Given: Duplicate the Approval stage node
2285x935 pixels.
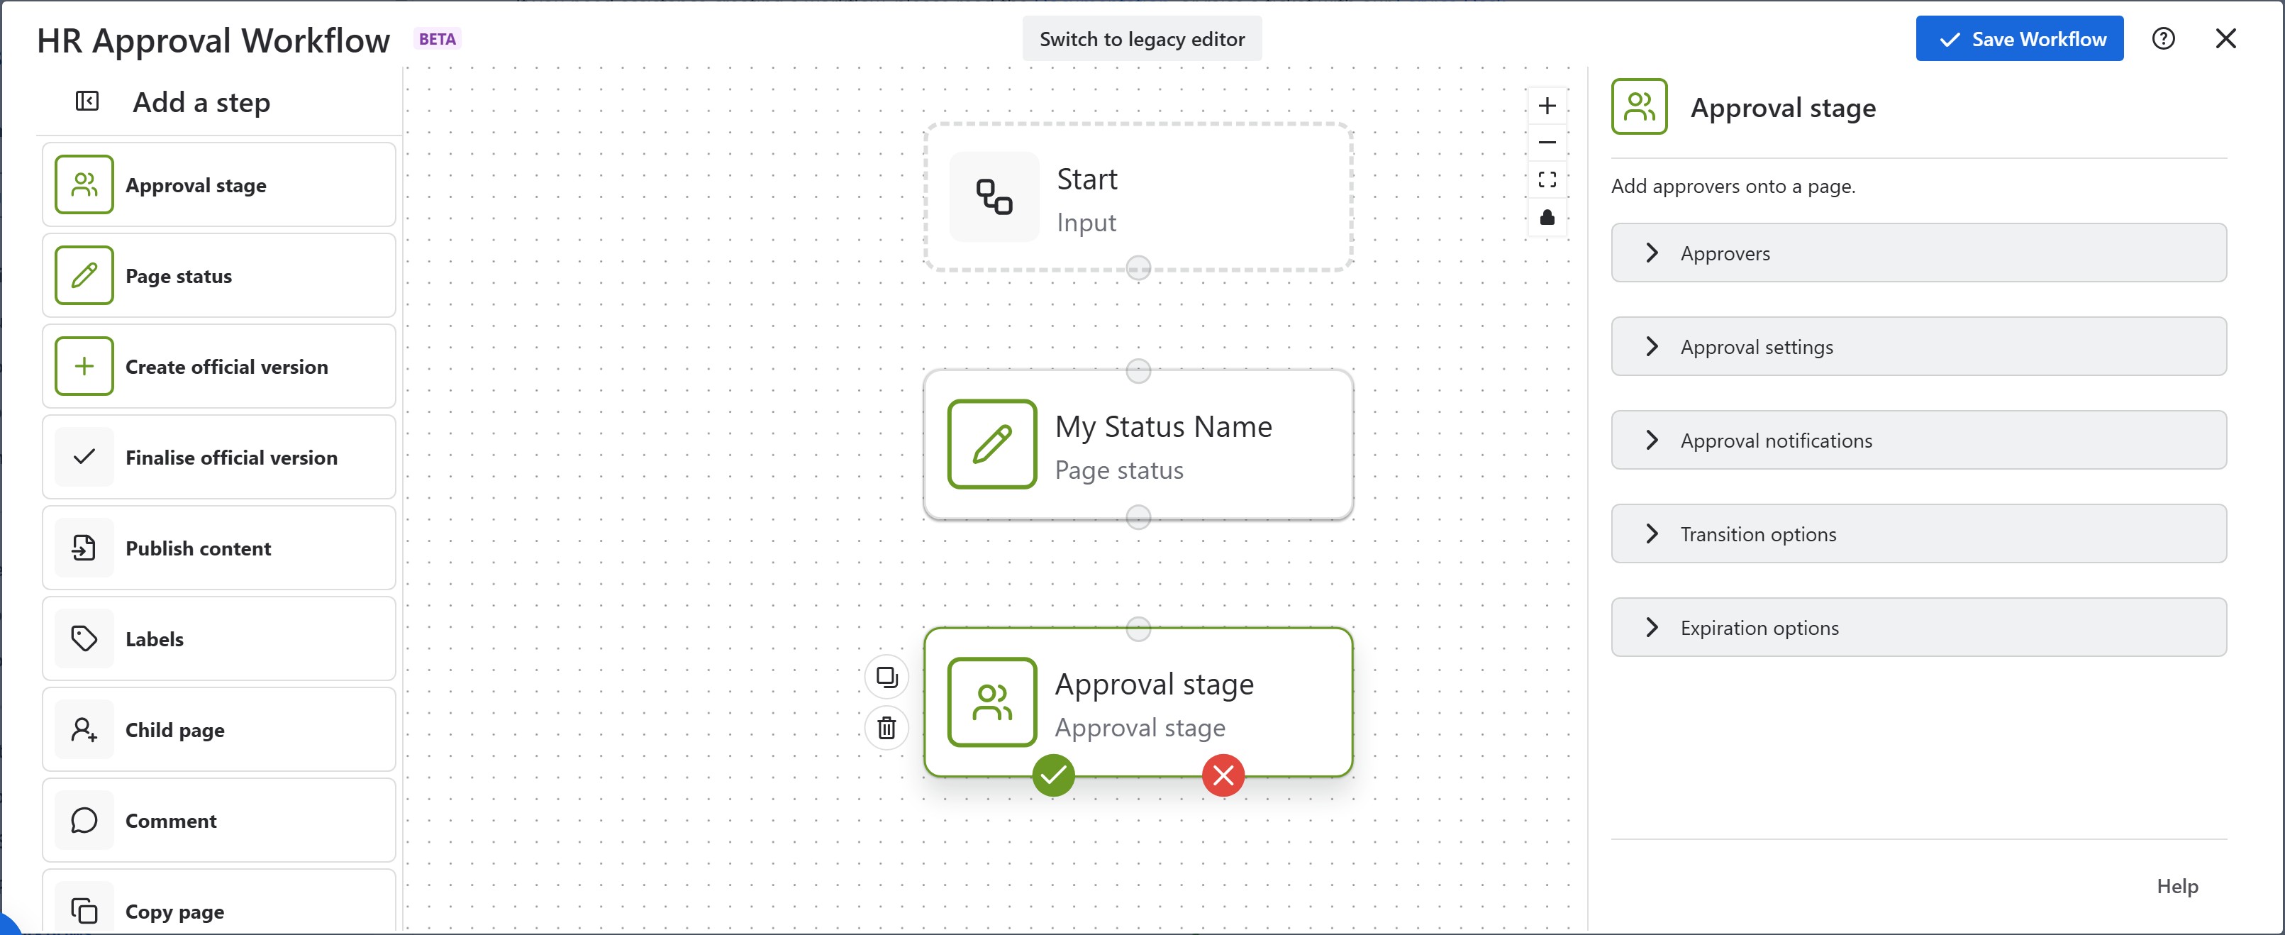Looking at the screenshot, I should click(x=886, y=677).
